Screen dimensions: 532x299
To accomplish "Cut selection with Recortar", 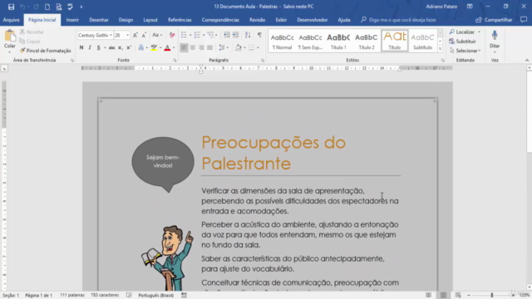I will point(32,32).
